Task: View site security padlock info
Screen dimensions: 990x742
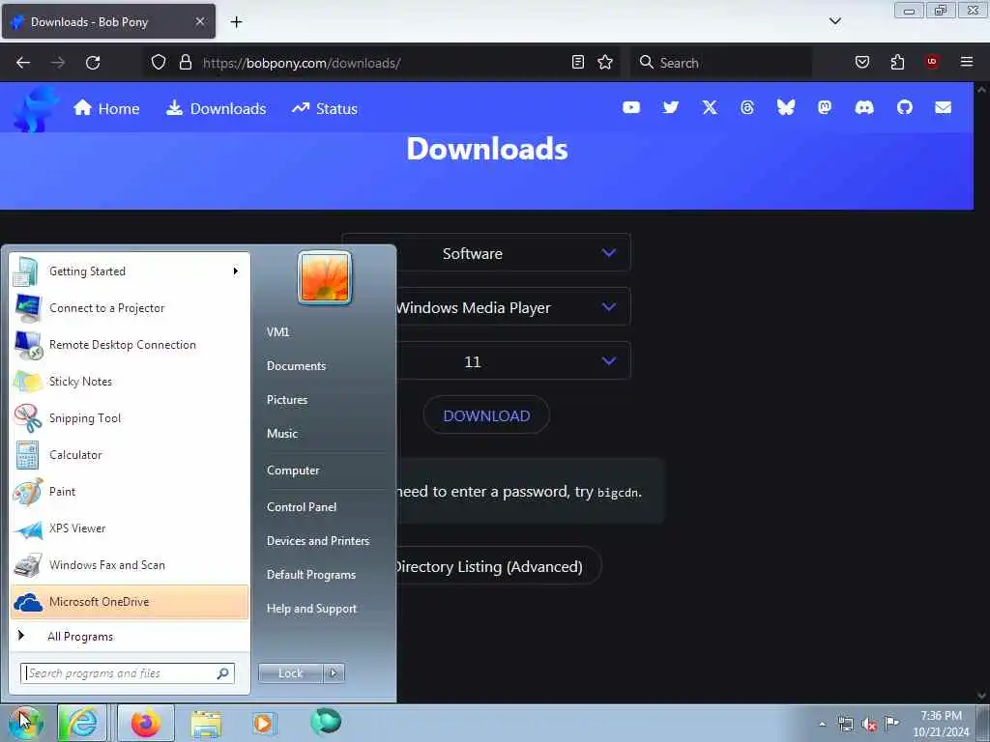Action: (185, 63)
